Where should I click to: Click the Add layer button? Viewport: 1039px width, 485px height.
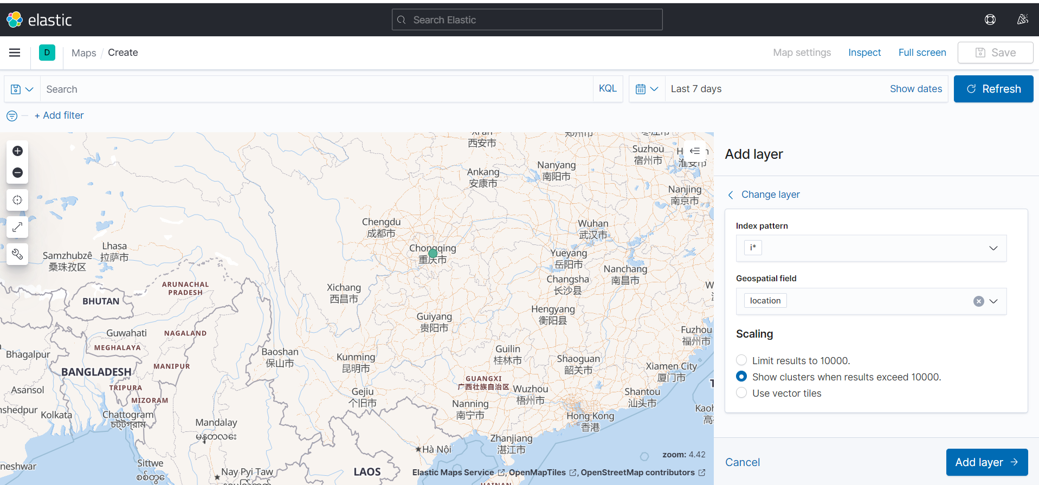point(986,462)
